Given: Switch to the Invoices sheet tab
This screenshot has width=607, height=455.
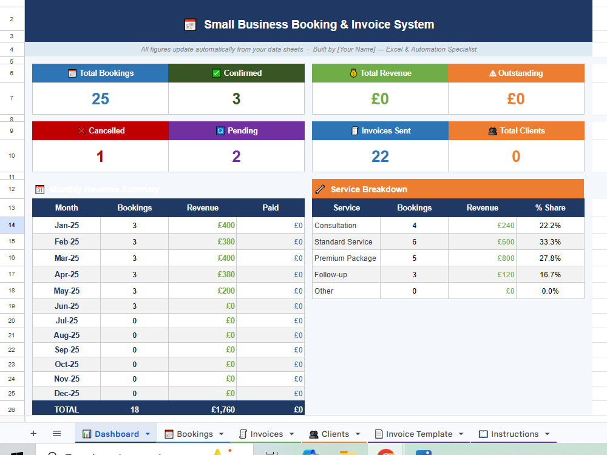Looking at the screenshot, I should click(x=266, y=434).
